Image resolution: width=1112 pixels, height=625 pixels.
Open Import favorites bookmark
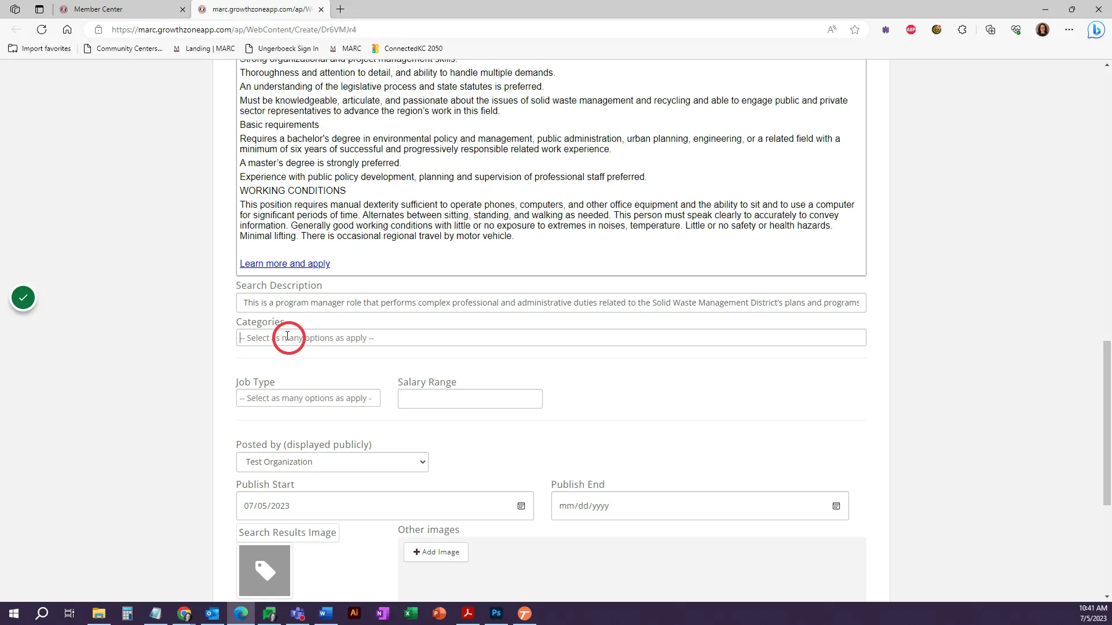[40, 49]
